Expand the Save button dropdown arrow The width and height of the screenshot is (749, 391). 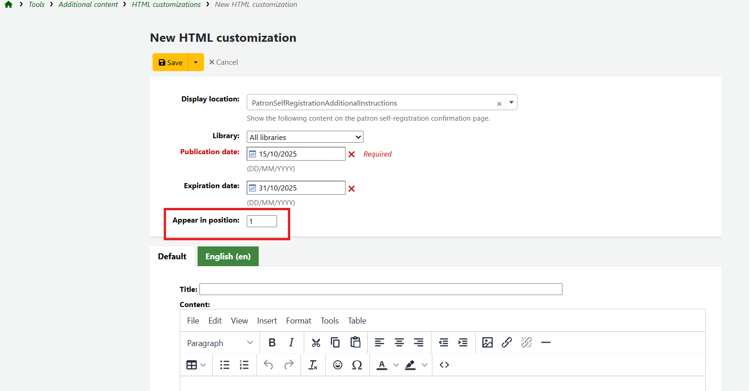coord(196,62)
